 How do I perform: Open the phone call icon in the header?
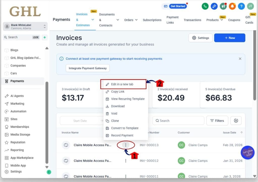coord(205,6)
